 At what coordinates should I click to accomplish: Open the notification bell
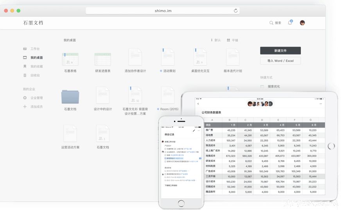[290, 23]
